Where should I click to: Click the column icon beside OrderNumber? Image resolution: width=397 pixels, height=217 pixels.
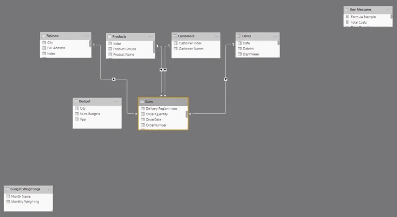point(143,125)
